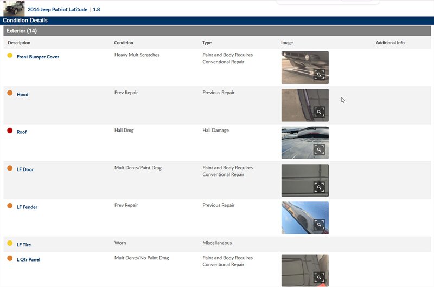Open magnifier on Hood image
The height and width of the screenshot is (287, 434).
[x=319, y=112]
